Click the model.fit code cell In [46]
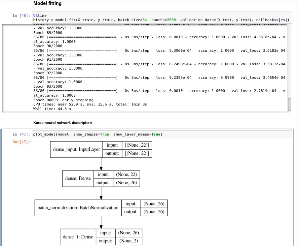Viewport: 298px width, 246px height. click(x=162, y=17)
